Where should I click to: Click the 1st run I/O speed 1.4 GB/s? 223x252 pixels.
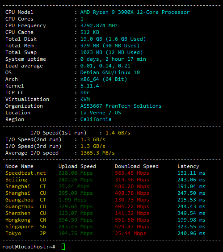pos(118,133)
